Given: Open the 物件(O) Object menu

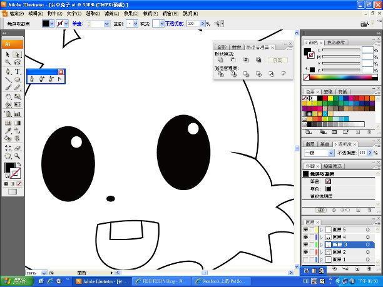Looking at the screenshot, I should tap(54, 13).
